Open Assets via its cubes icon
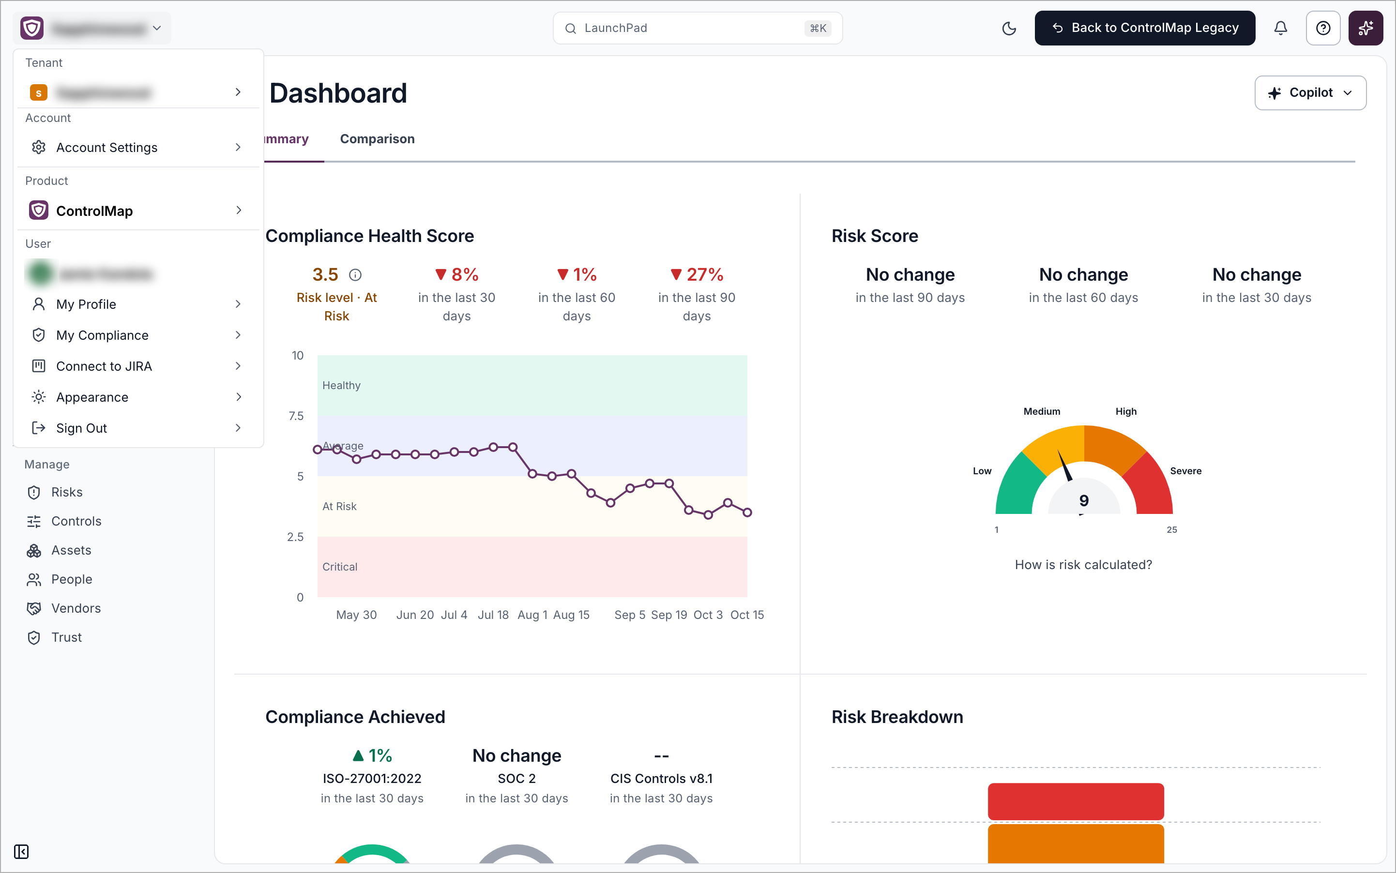This screenshot has width=1396, height=873. pos(34,550)
